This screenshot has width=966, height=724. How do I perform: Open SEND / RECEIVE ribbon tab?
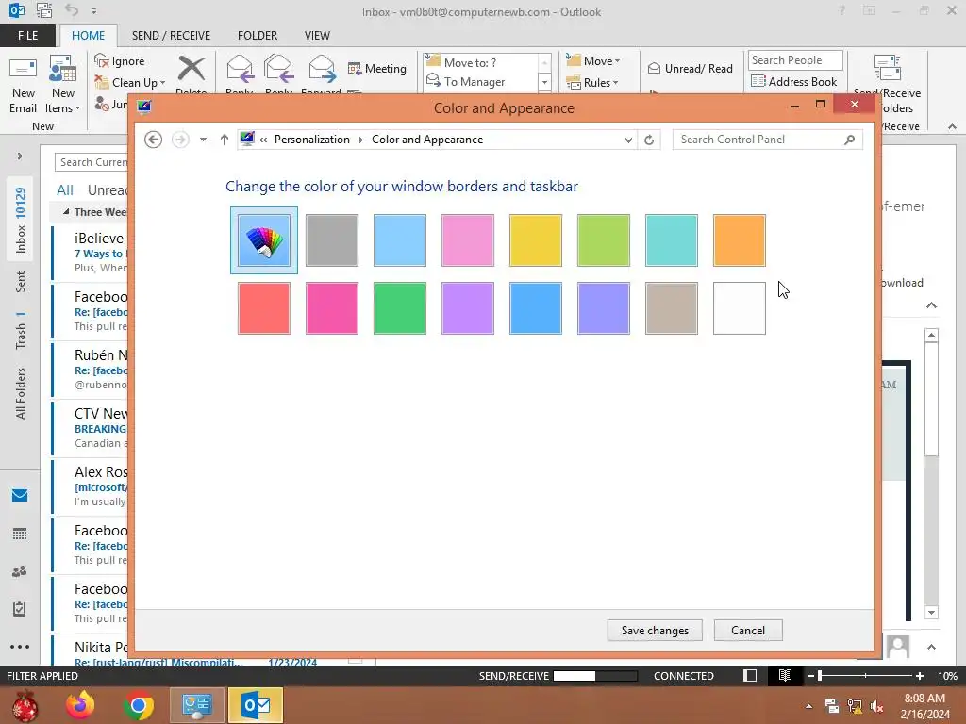point(172,36)
